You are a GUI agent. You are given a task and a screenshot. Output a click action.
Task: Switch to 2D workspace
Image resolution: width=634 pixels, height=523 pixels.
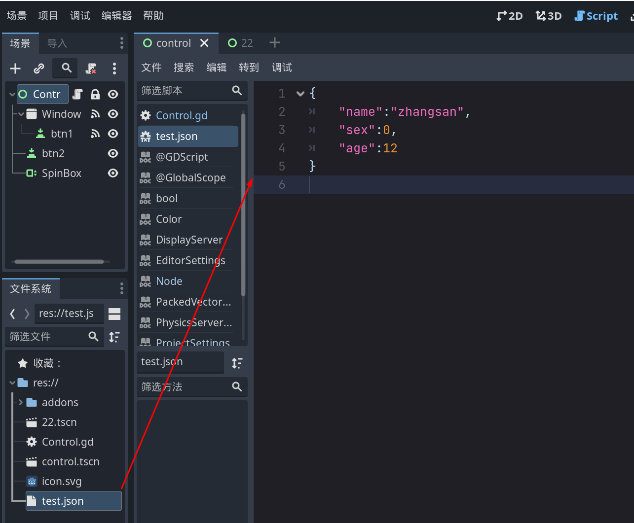(510, 16)
